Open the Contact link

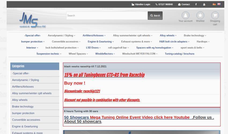tap(184, 4)
